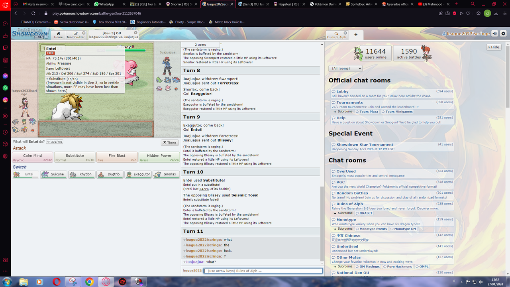This screenshot has height=287, width=510.
Task: Click the Pokémon Showdown logo
Action: pos(30,33)
